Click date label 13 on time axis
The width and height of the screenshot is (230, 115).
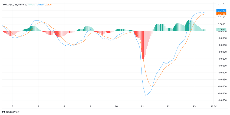pos(194,106)
